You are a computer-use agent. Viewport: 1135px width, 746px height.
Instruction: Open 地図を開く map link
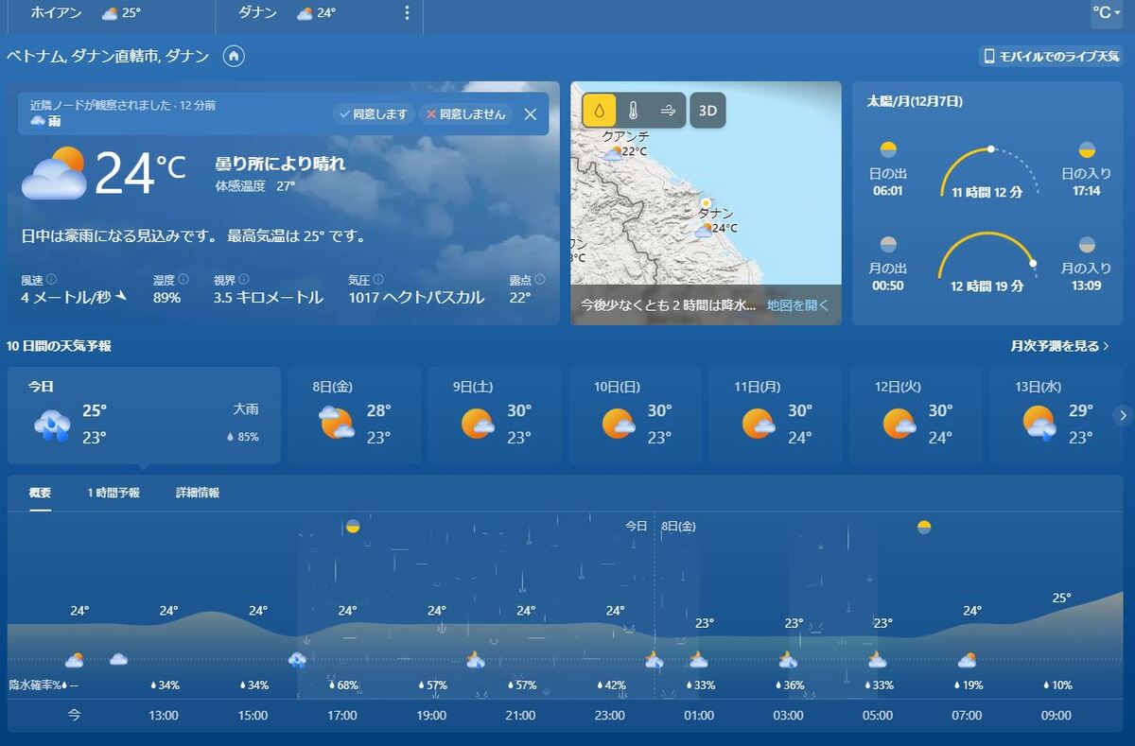click(797, 305)
